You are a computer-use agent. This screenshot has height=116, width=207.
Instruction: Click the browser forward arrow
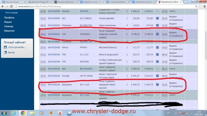point(7,6)
